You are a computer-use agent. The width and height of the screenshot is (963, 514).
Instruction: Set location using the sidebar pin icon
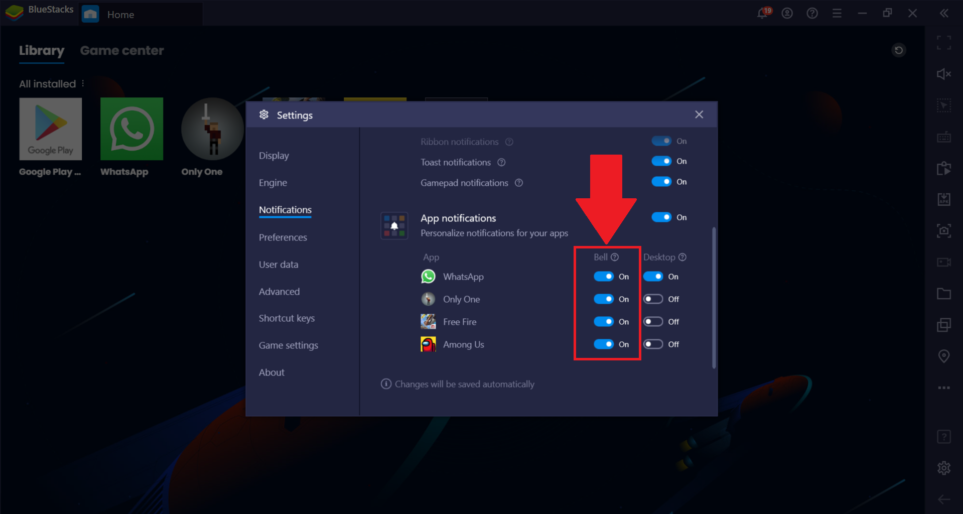click(x=944, y=356)
